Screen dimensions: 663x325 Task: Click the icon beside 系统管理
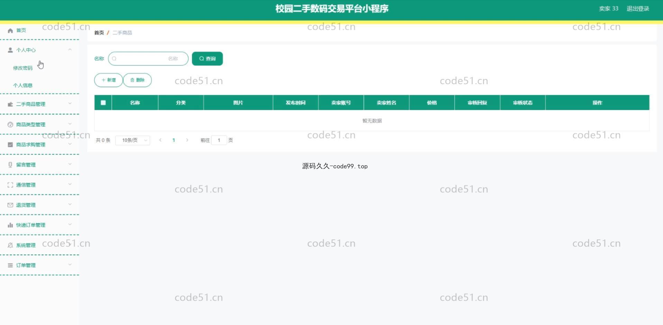pos(10,245)
